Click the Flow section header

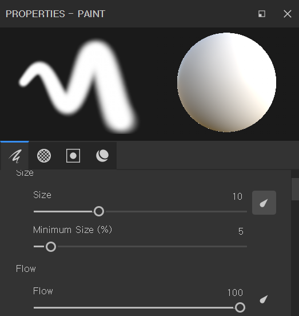[26, 268]
